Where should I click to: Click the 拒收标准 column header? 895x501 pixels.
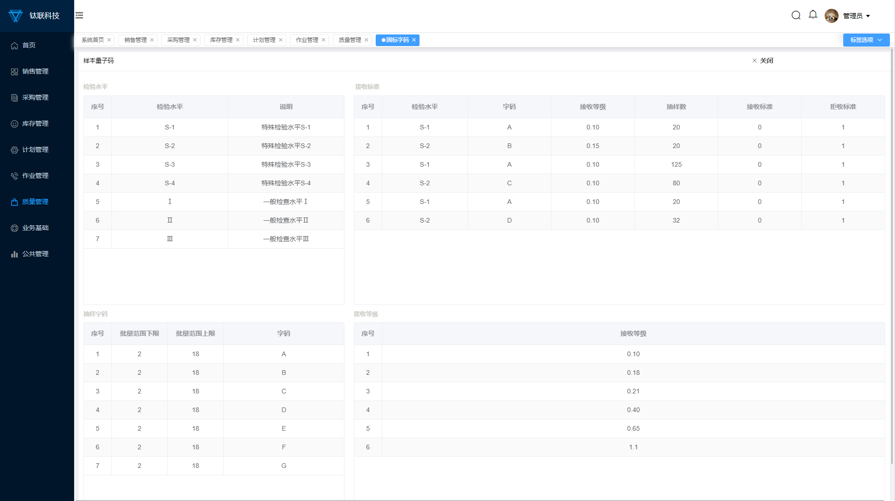pos(843,107)
